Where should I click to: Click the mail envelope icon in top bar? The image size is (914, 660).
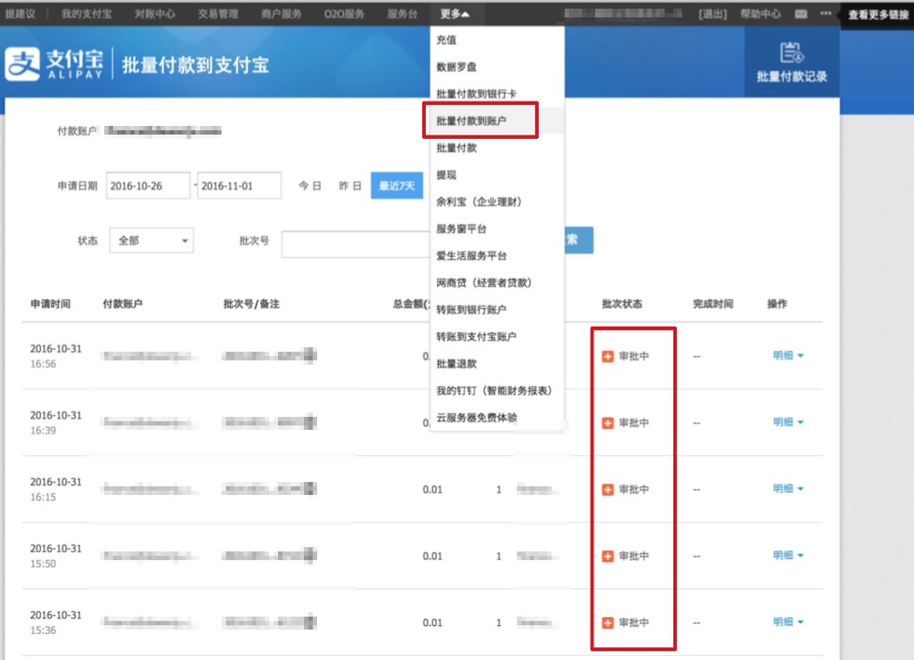(800, 15)
